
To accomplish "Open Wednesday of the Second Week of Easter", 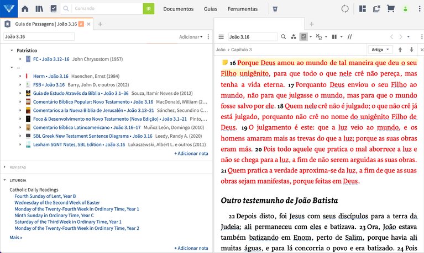I will click(57, 202).
